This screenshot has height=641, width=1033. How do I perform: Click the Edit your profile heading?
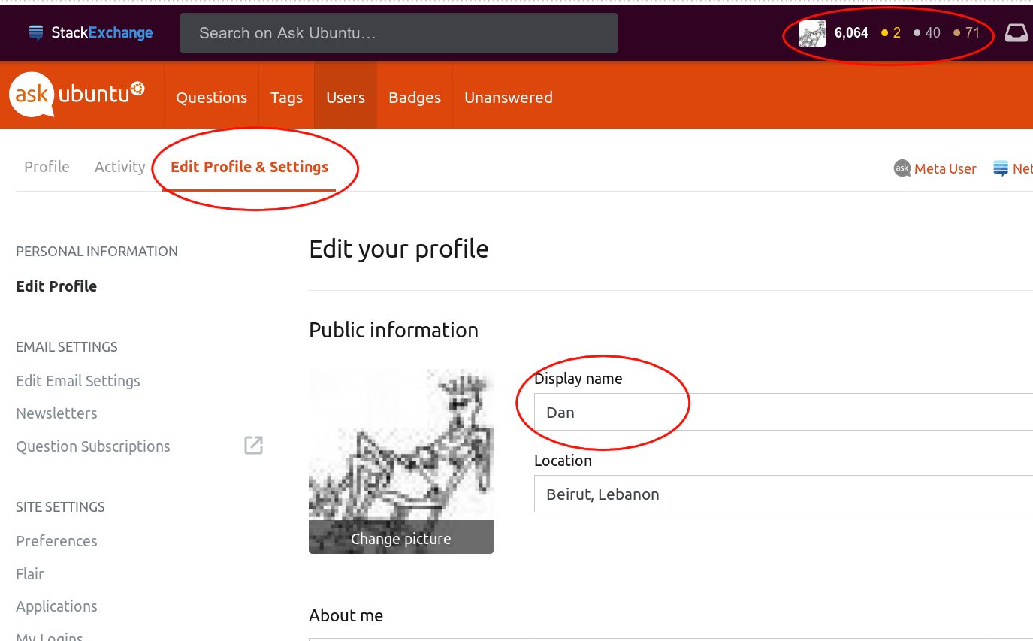(399, 249)
